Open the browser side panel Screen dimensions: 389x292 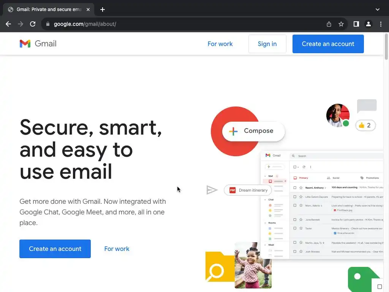(356, 24)
